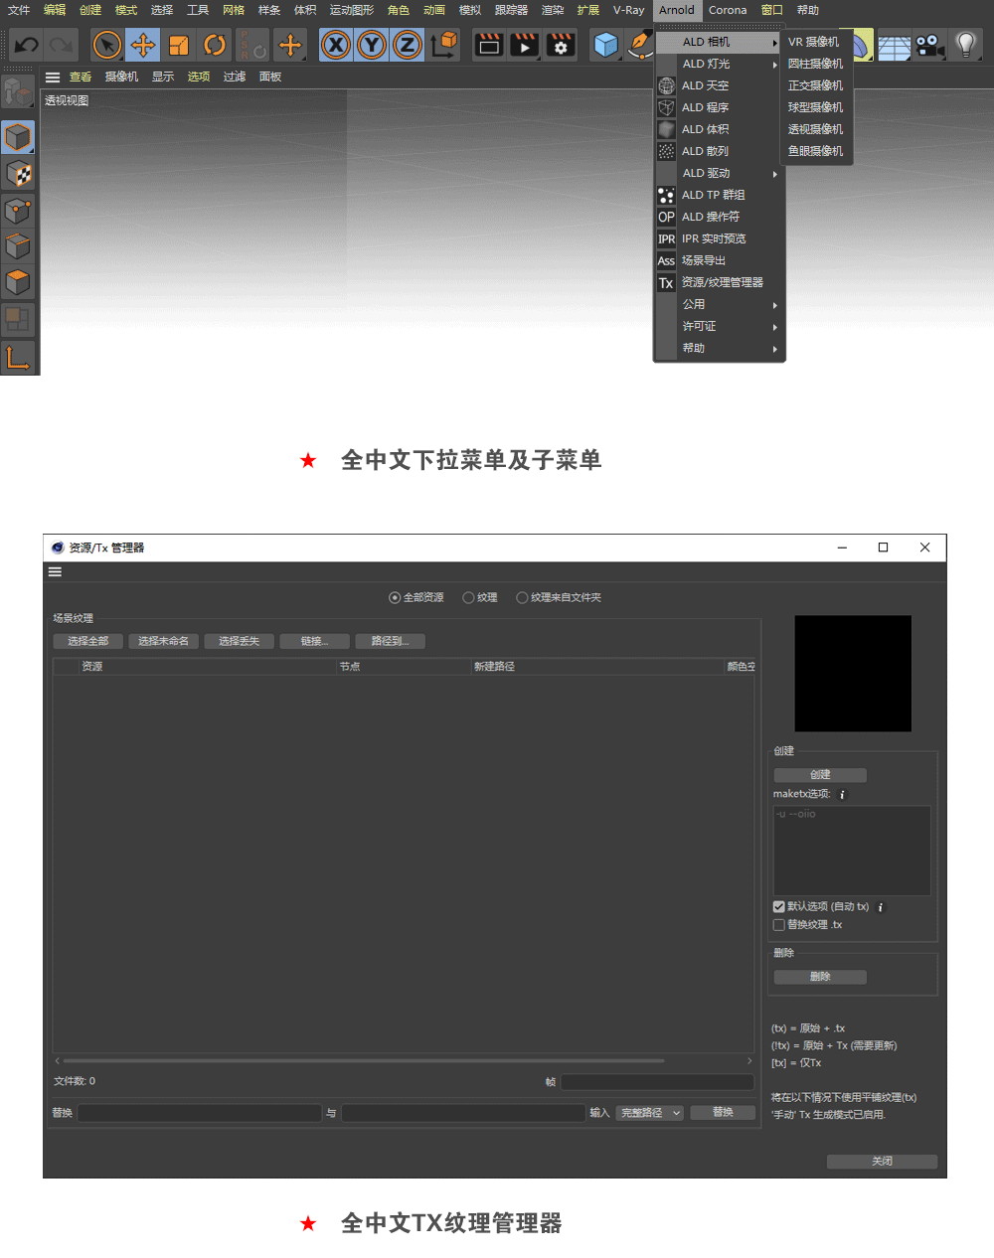Toggle the Z axis lock

pos(408,45)
